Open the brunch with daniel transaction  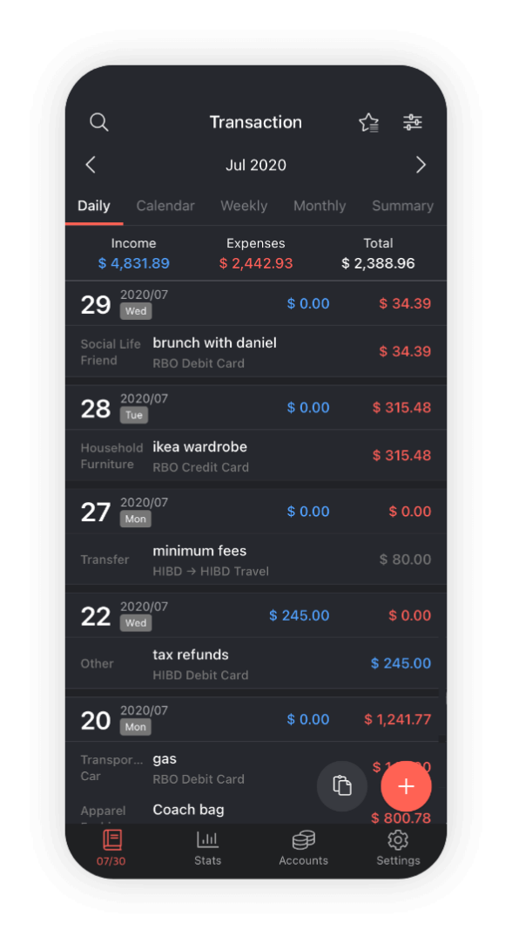coord(256,351)
